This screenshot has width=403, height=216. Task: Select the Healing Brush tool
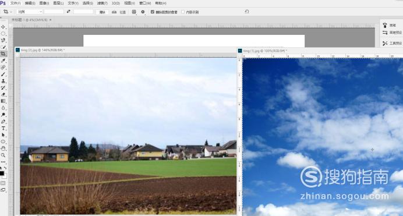pos(3,68)
